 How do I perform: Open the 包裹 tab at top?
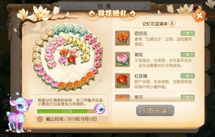point(104,6)
